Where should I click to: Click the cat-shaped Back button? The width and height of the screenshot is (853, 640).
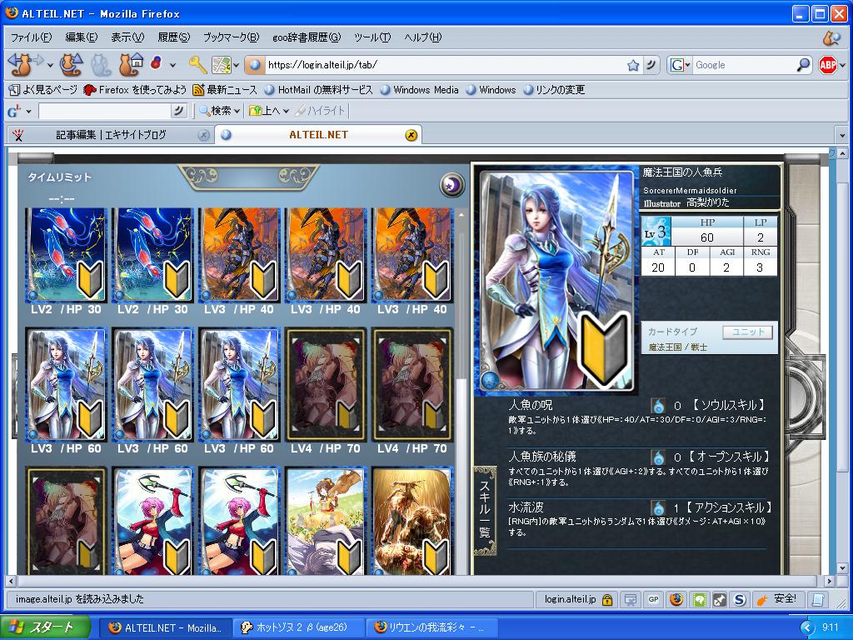(x=22, y=65)
